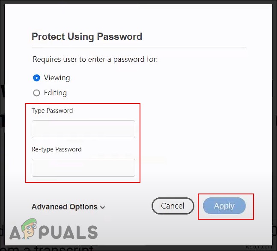Click the Re-type Password label
The height and width of the screenshot is (251, 277).
[x=57, y=149]
